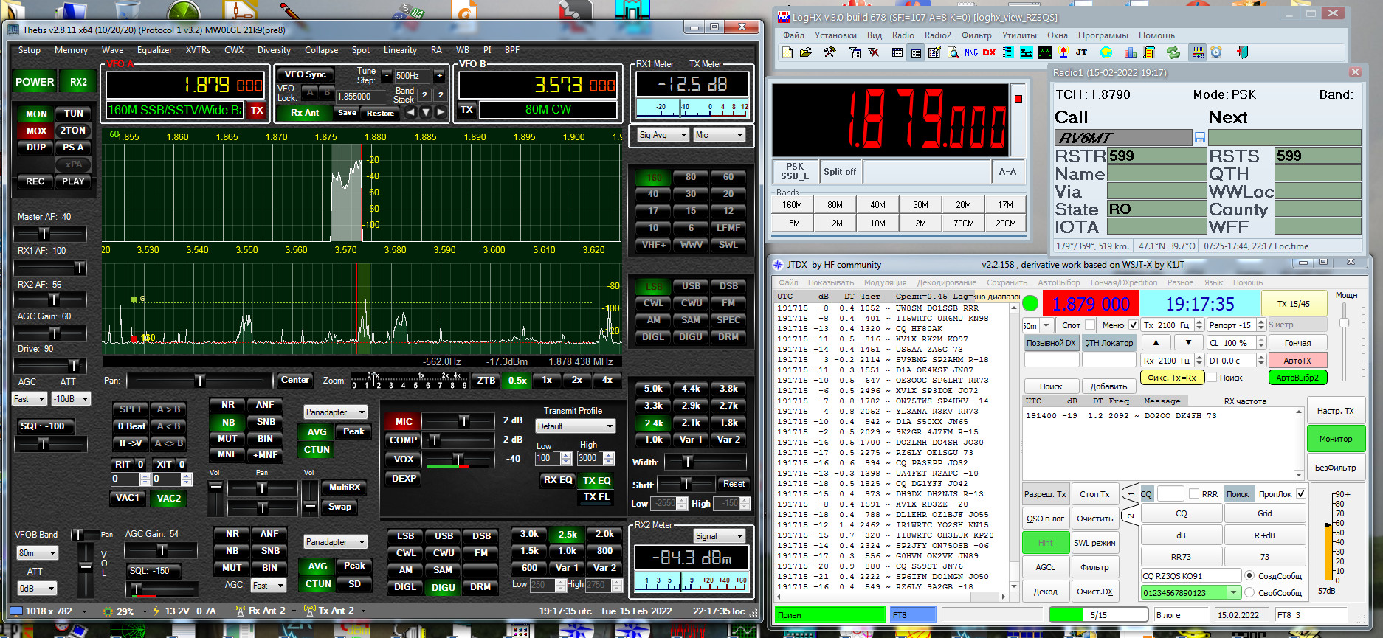Click the magnifier search icon in LogHX toolbar
Viewport: 1383px width, 638px height.
pyautogui.click(x=953, y=52)
